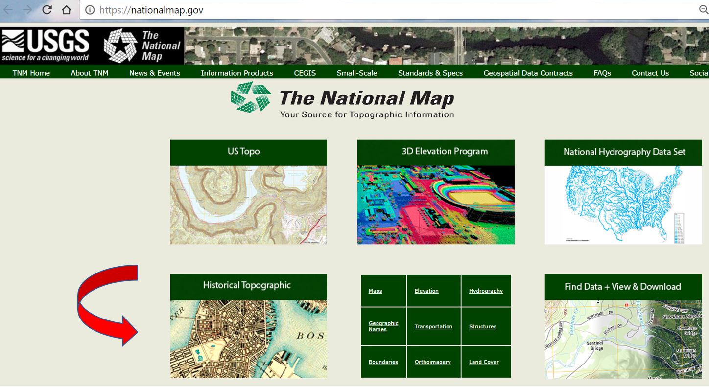Click the Geographic Names link
Image resolution: width=709 pixels, height=387 pixels.
[383, 326]
